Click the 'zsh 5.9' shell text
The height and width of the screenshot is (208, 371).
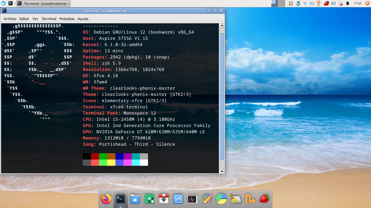111,63
